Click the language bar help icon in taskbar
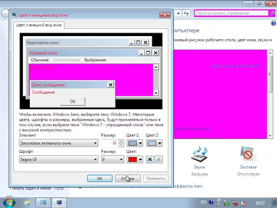Image resolution: width=277 pixels, height=208 pixels. pyautogui.click(x=211, y=202)
